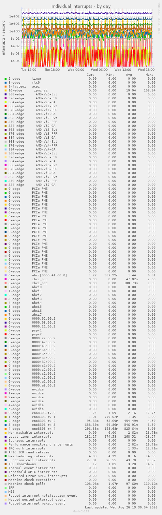Screen dimensions: 162x515
Task: Click the IRQ work interrupts legend label
Action: click(x=27, y=448)
